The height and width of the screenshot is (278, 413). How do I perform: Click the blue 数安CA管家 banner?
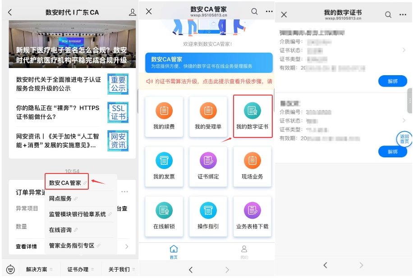209,63
